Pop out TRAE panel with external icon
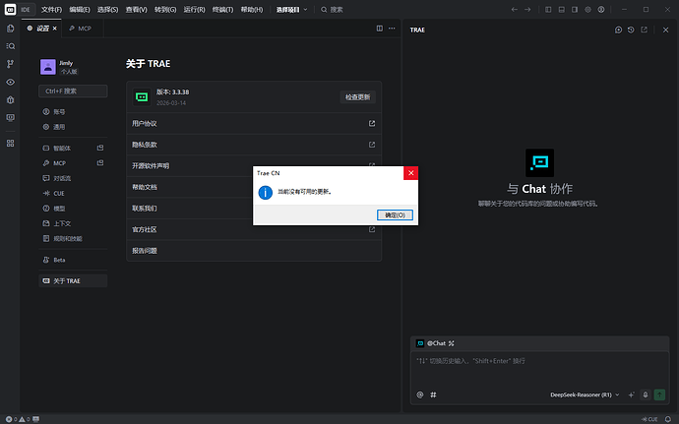The width and height of the screenshot is (679, 424). [644, 30]
